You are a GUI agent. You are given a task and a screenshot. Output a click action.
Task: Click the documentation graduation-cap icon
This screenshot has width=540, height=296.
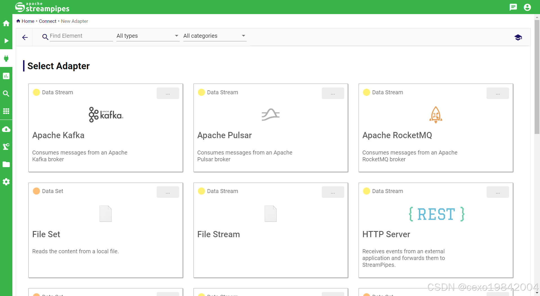point(518,37)
